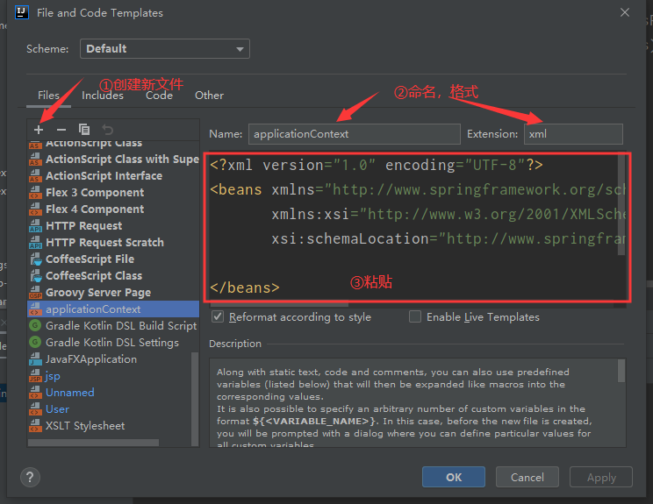Click Flex 4 Component icon
This screenshot has height=504, width=653.
pyautogui.click(x=35, y=209)
